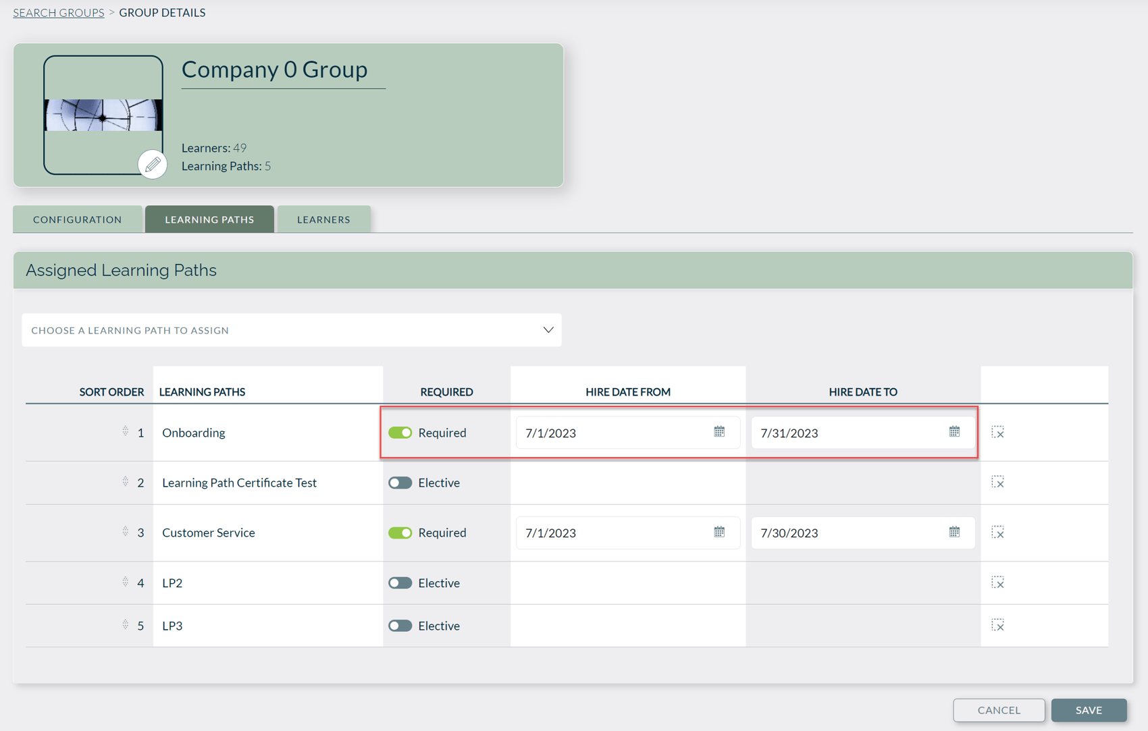This screenshot has height=731, width=1148.
Task: Grab the sort handle for Customer Service row
Action: point(126,531)
